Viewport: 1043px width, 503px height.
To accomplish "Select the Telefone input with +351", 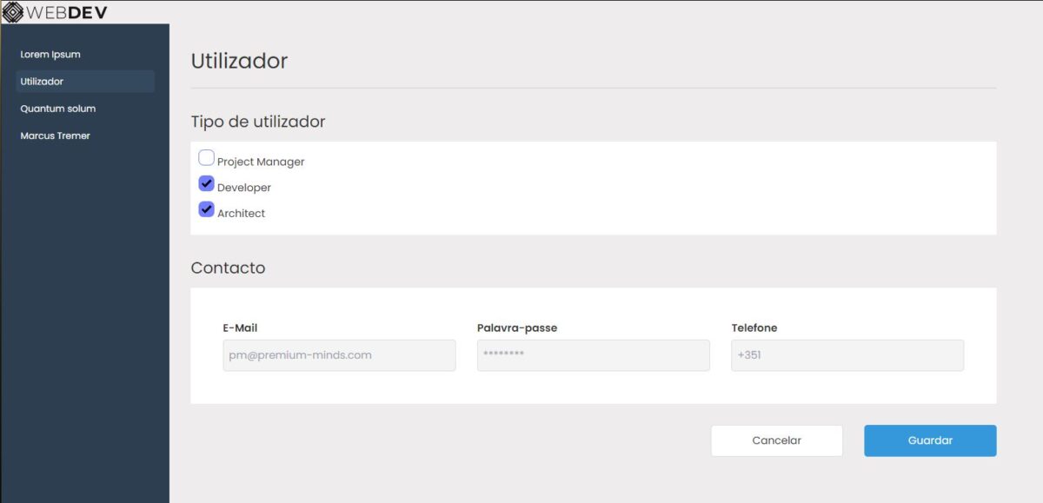I will [847, 355].
